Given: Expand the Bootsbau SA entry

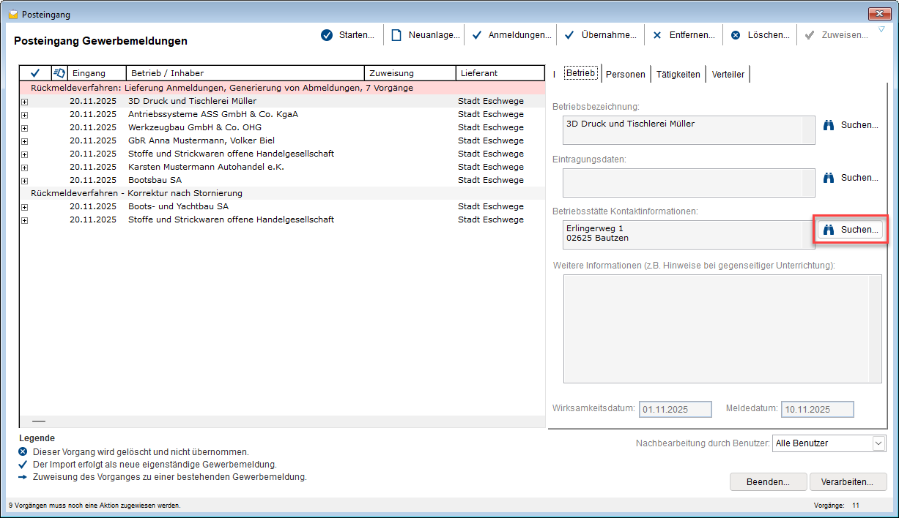Looking at the screenshot, I should [x=24, y=181].
